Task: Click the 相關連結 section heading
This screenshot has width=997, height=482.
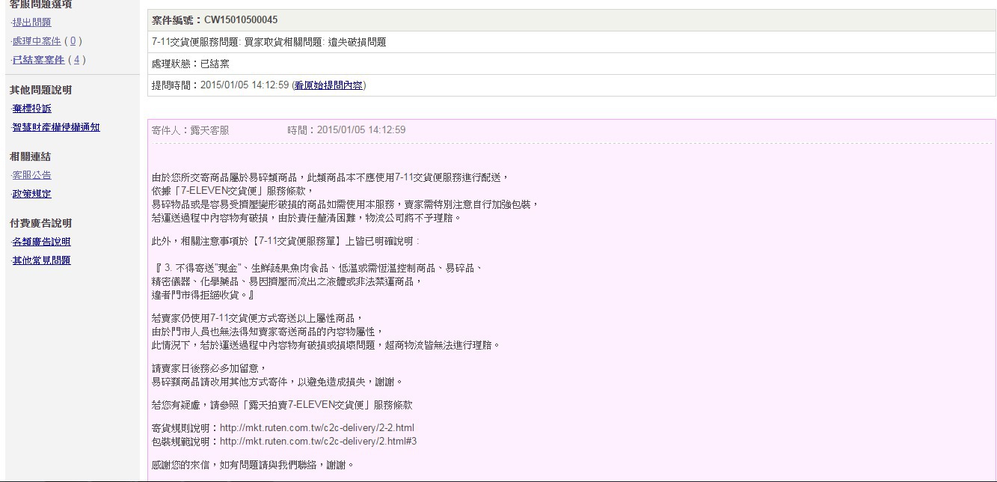Action: pos(30,156)
